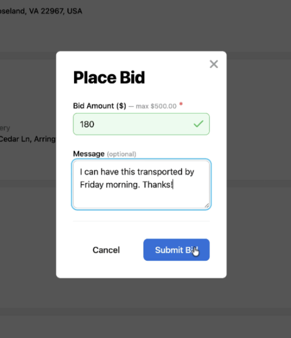
Task: Click the partial 'ery' label behind dialog
Action: coord(5,128)
